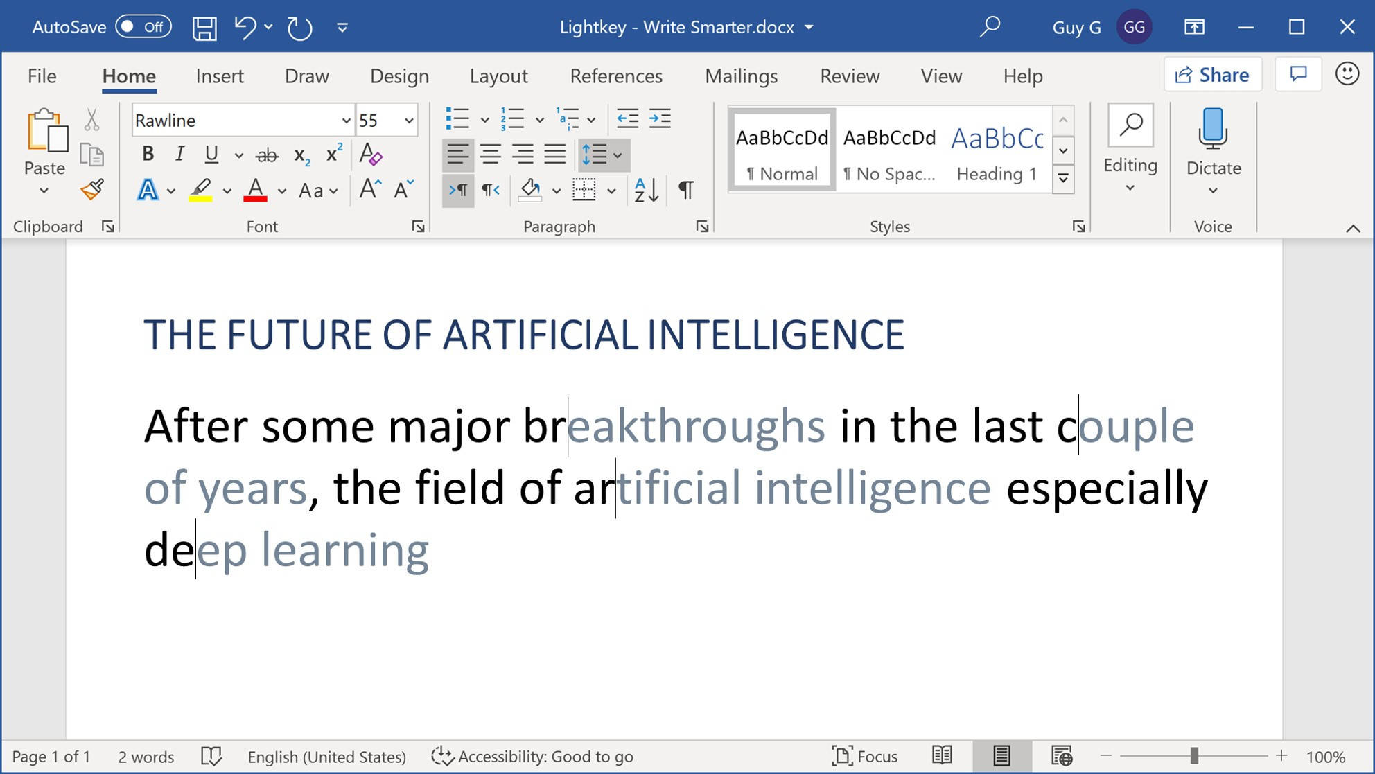The height and width of the screenshot is (774, 1375).
Task: Expand the Paste options arrow
Action: click(x=44, y=191)
